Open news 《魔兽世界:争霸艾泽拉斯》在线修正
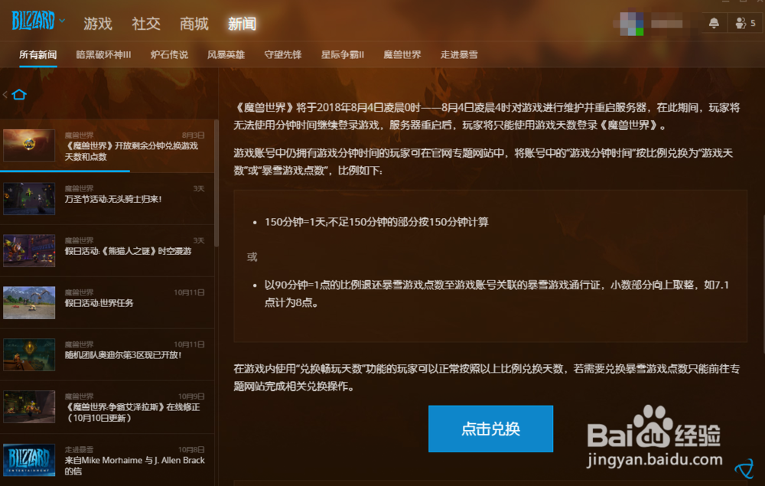This screenshot has height=486, width=765. coord(107,407)
